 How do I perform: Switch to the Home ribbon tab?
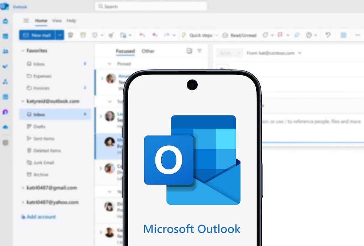[x=41, y=21]
